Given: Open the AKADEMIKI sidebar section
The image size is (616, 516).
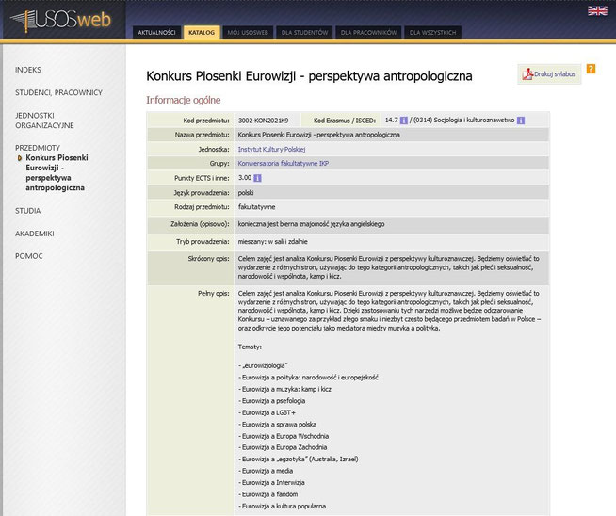Looking at the screenshot, I should click(35, 234).
